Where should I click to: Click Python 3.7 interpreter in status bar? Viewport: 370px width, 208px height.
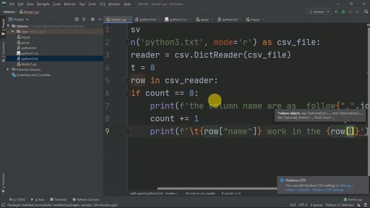click(340, 205)
